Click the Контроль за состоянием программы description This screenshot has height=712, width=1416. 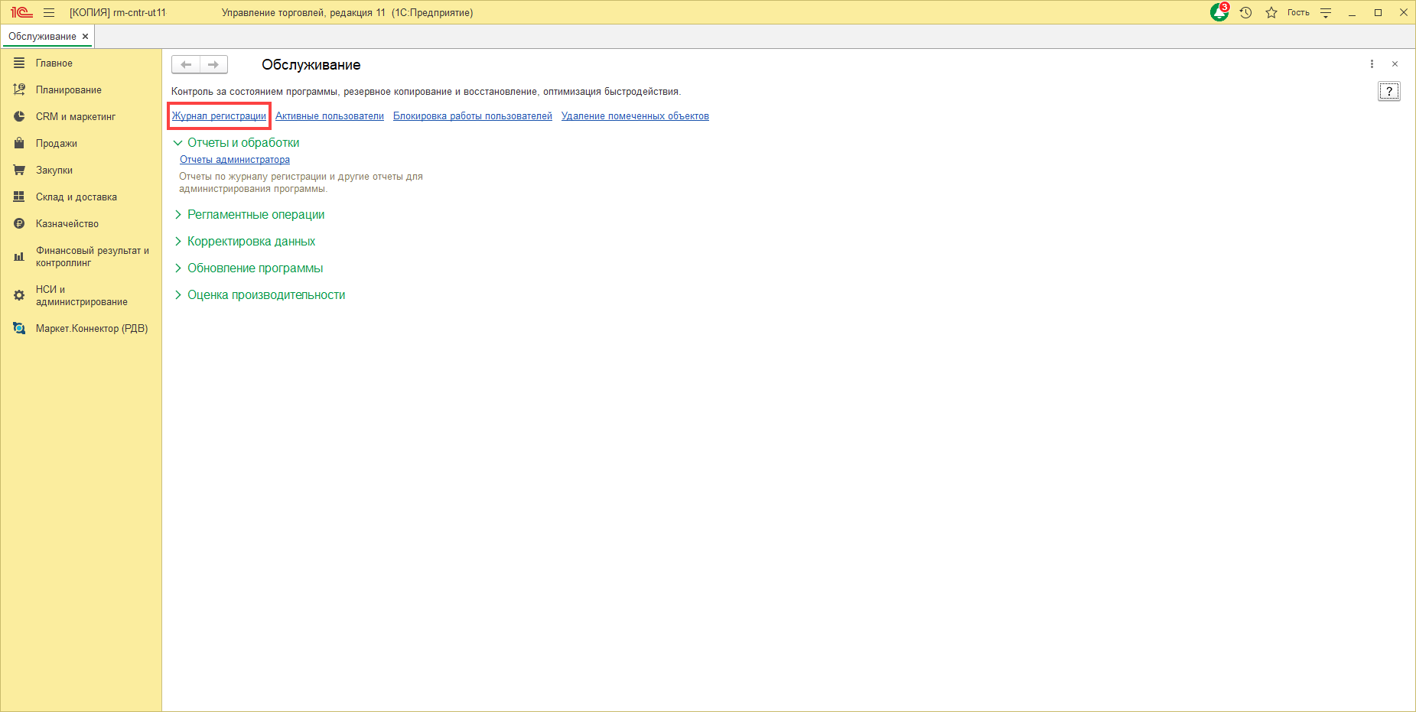pyautogui.click(x=426, y=92)
